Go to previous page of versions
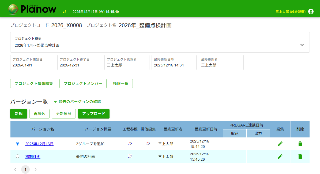This screenshot has height=174, width=320. click(15, 169)
